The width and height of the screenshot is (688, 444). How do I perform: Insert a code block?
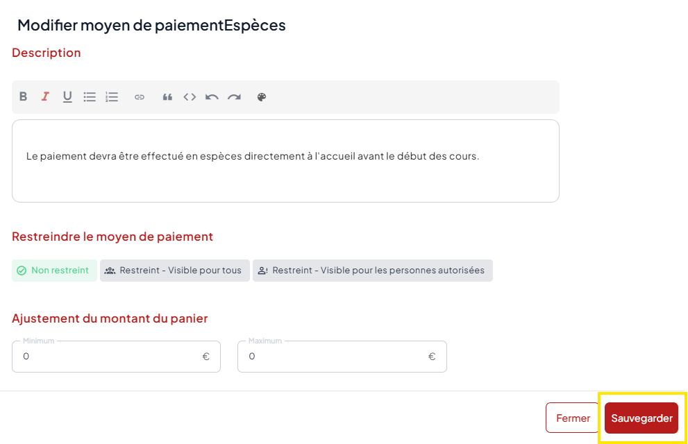tap(190, 97)
